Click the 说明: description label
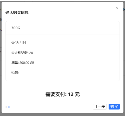Screen dimensions: 125x116 (x=15, y=73)
